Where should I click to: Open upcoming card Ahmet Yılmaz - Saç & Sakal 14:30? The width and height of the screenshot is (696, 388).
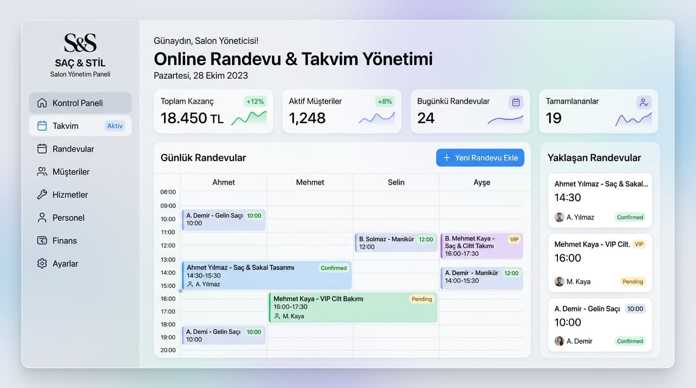[600, 201]
